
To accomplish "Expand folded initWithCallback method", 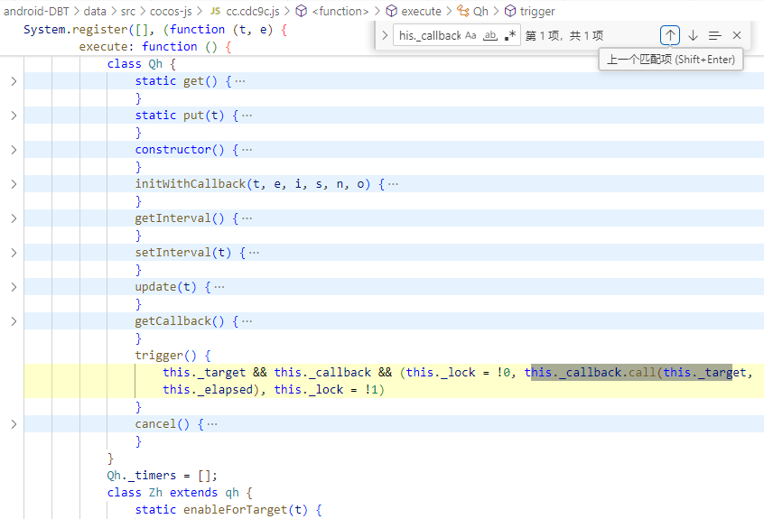I will click(x=14, y=184).
